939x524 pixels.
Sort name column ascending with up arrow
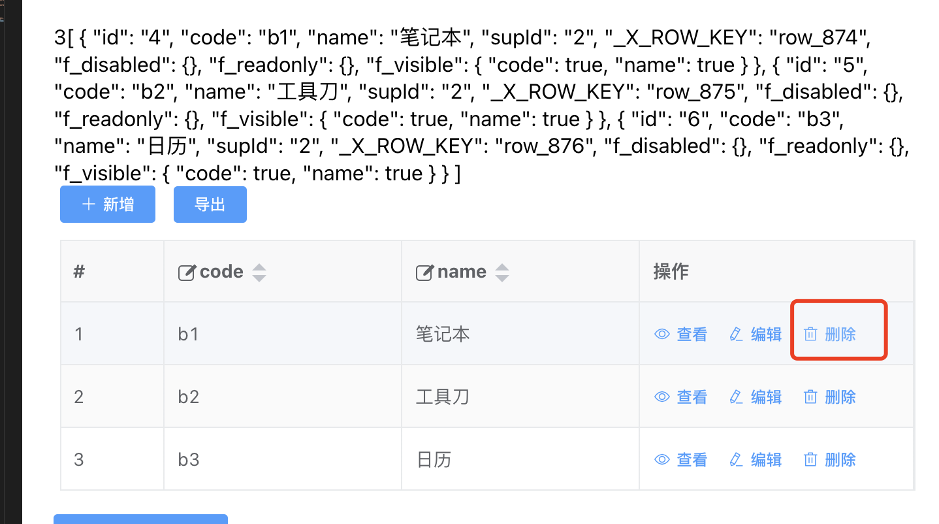pyautogui.click(x=501, y=267)
